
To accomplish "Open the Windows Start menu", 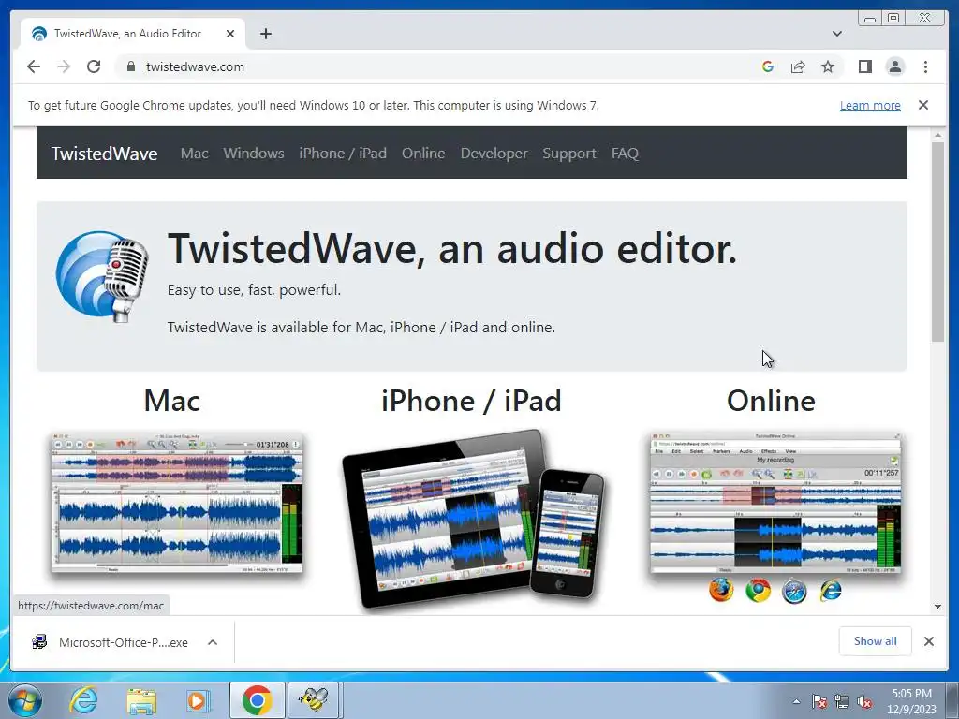I will 25,701.
